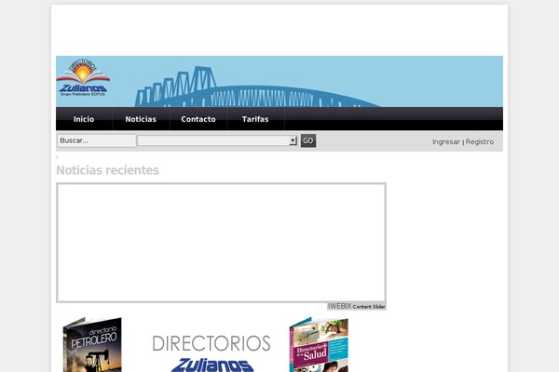Image resolution: width=559 pixels, height=372 pixels.
Task: Click the Ingresar login link
Action: 446,141
